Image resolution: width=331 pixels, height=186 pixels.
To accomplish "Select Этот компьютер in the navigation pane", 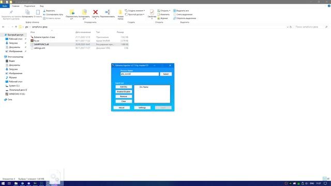I will (x=15, y=57).
